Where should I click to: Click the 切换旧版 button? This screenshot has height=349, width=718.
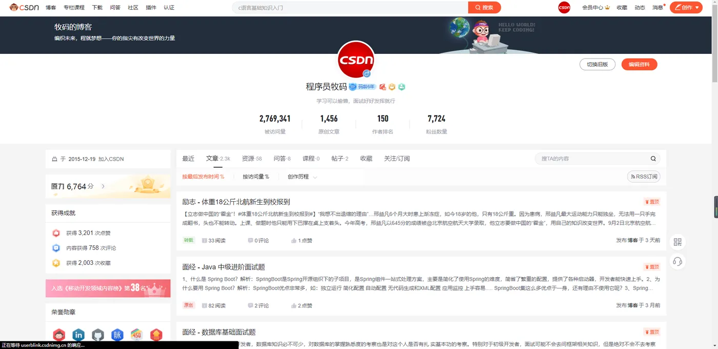pyautogui.click(x=597, y=64)
